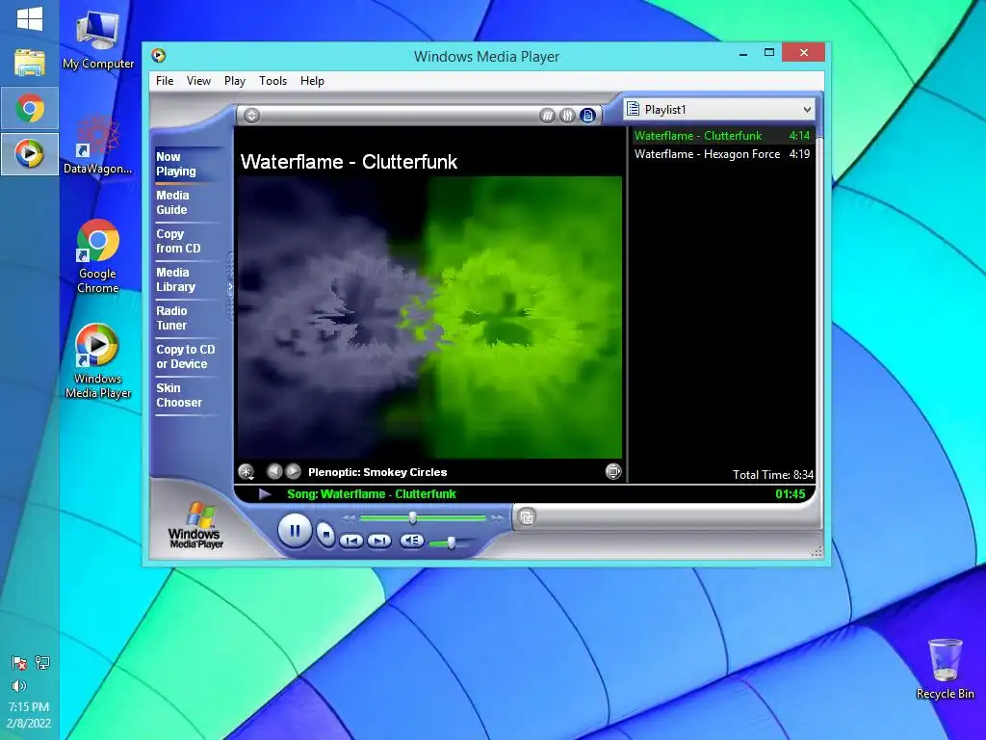Click the rewind arrows beside seek bar
The image size is (986, 740).
click(x=349, y=517)
